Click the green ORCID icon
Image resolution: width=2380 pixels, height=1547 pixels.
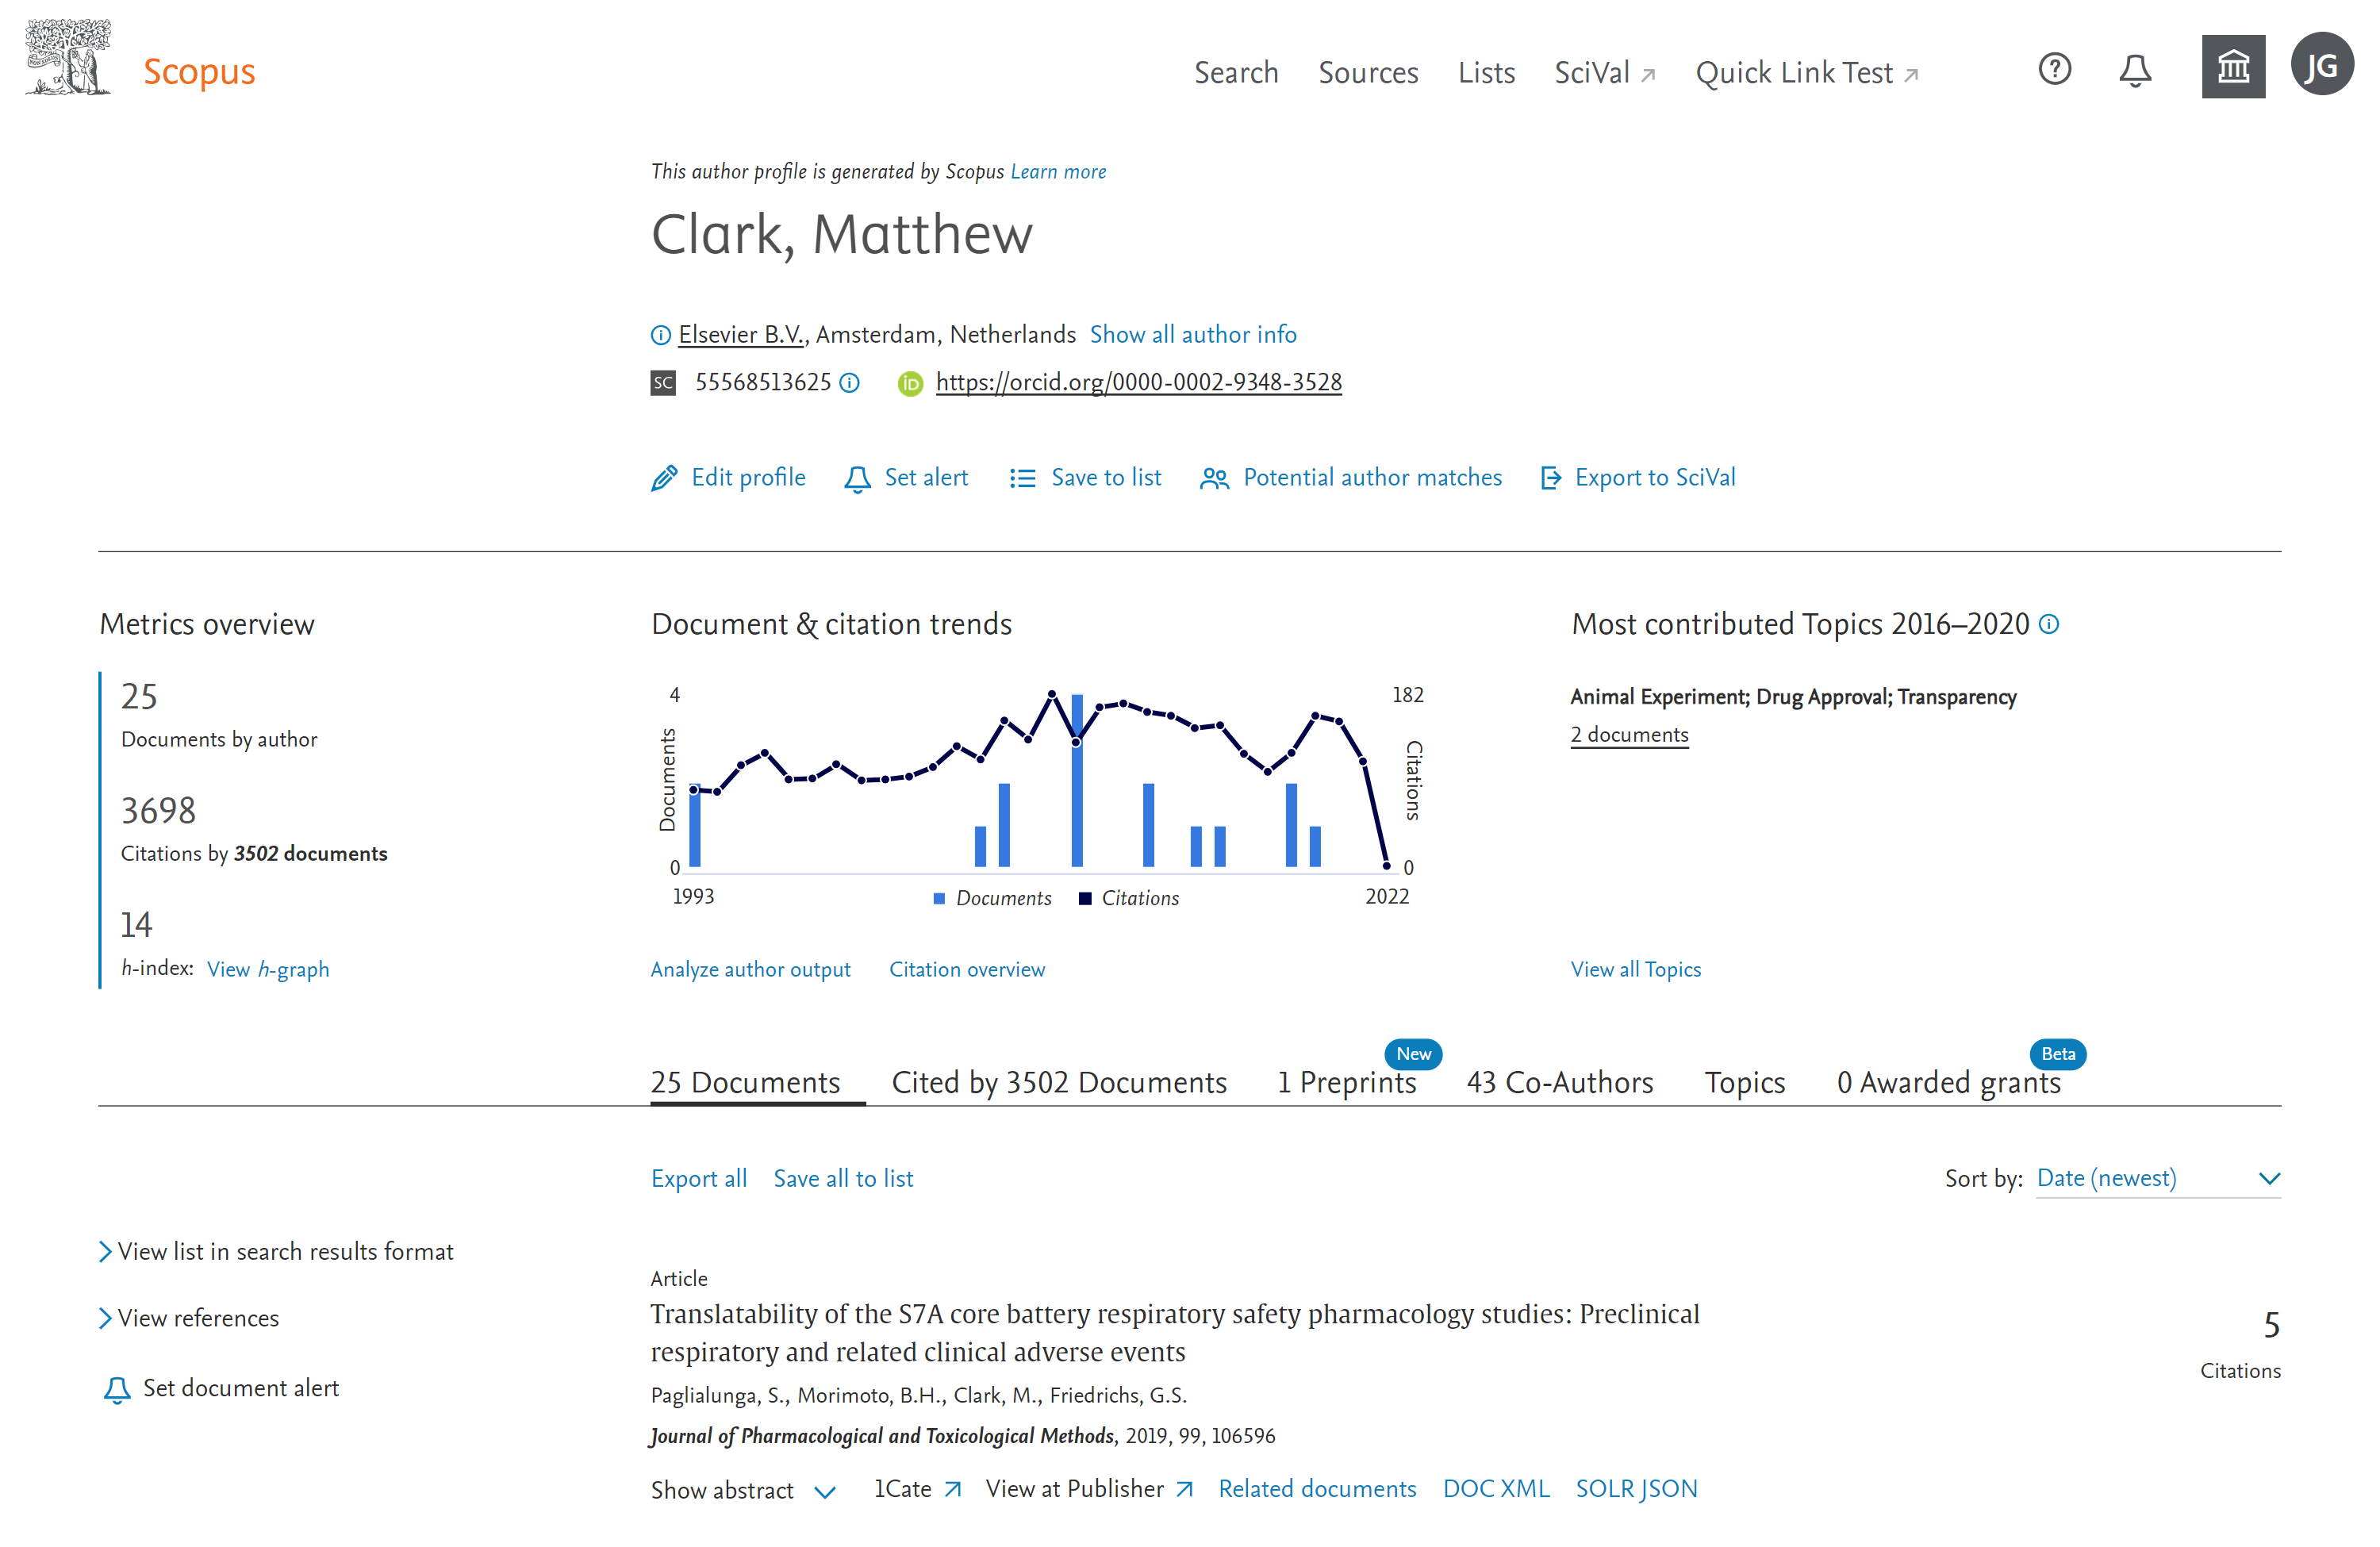click(x=910, y=383)
